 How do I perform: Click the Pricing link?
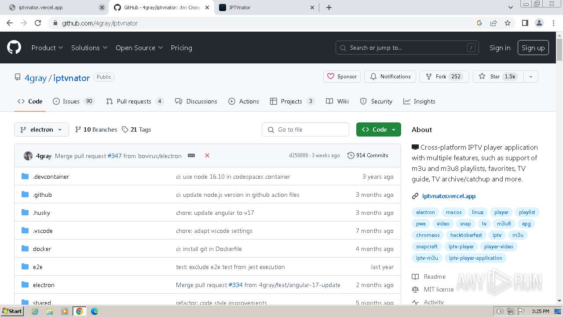click(181, 48)
